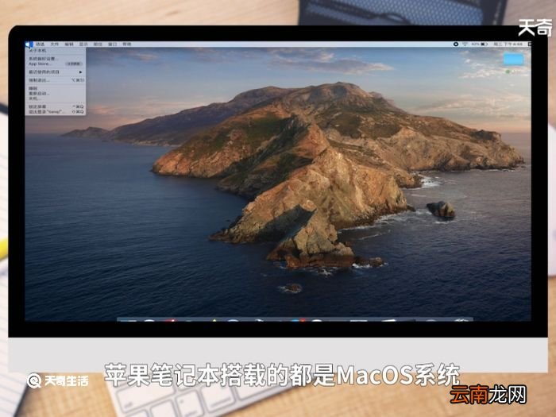Select 睡眠 in Apple menu
This screenshot has width=556, height=417.
(56, 89)
